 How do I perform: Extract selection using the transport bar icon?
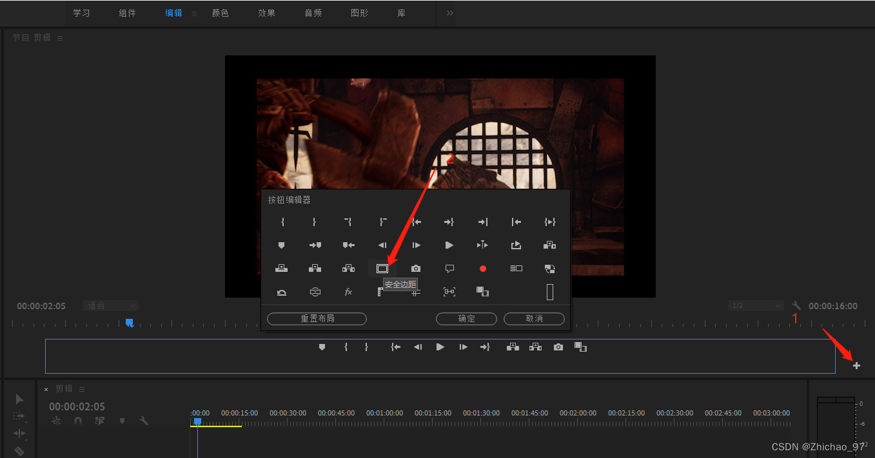(535, 347)
